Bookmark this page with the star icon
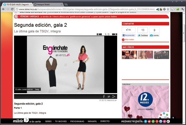The image size is (186, 125). coord(168,9)
